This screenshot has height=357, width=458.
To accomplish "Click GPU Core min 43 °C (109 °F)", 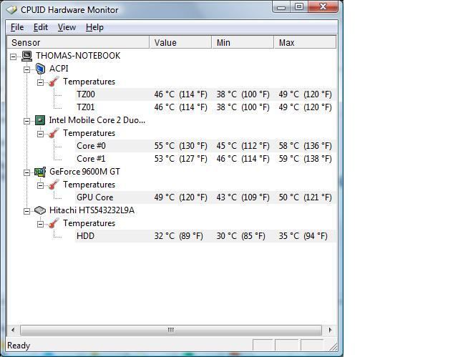I will pyautogui.click(x=243, y=197).
